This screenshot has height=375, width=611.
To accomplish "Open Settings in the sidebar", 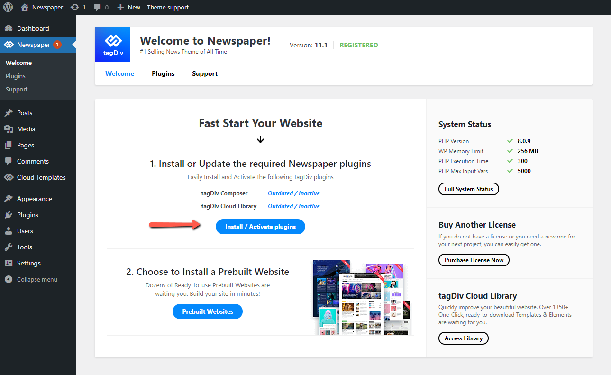I will (29, 263).
